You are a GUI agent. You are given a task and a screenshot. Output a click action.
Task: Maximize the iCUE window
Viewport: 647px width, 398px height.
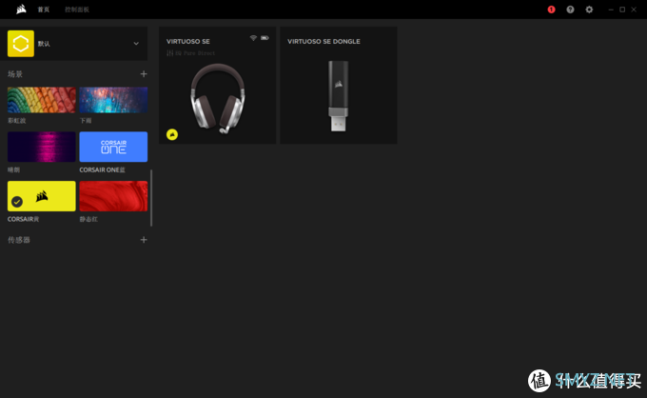(622, 10)
